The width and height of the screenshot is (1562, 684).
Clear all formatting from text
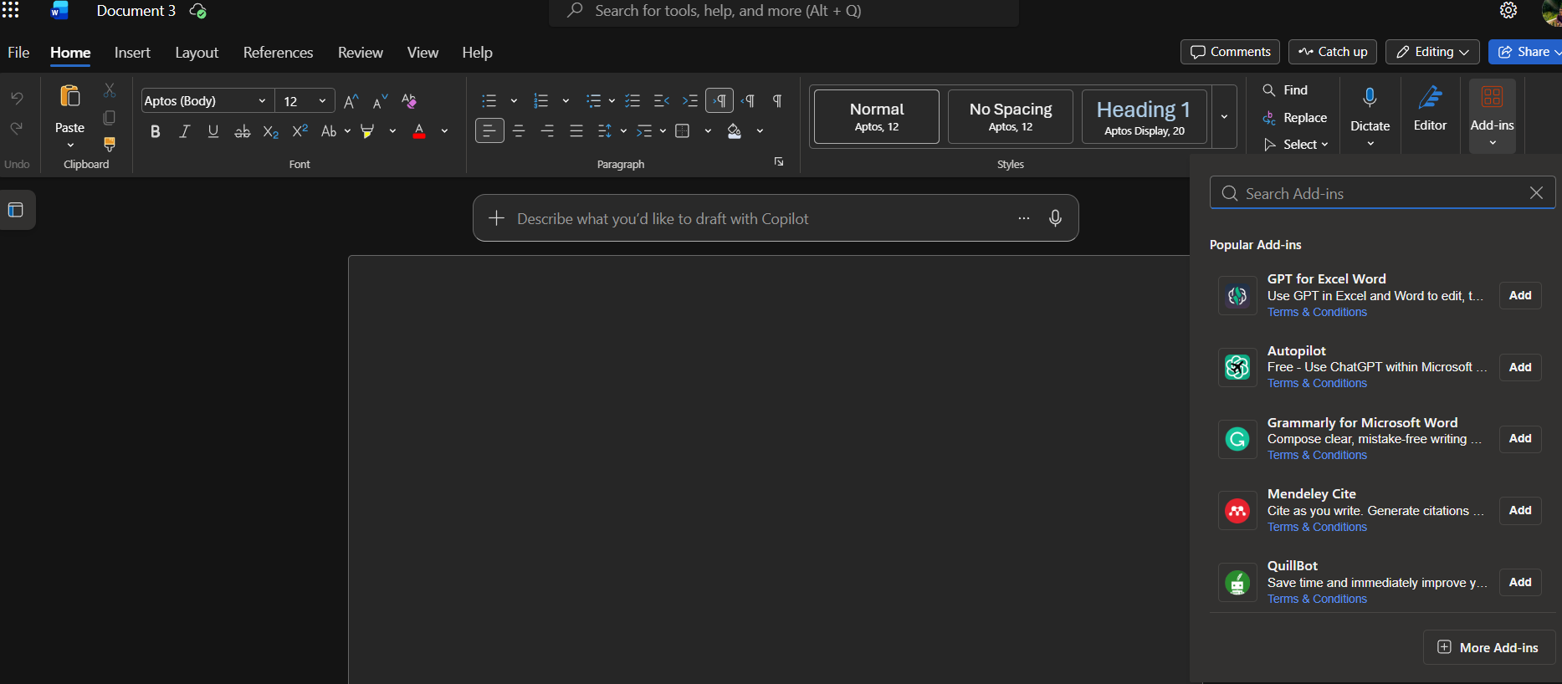pos(409,101)
